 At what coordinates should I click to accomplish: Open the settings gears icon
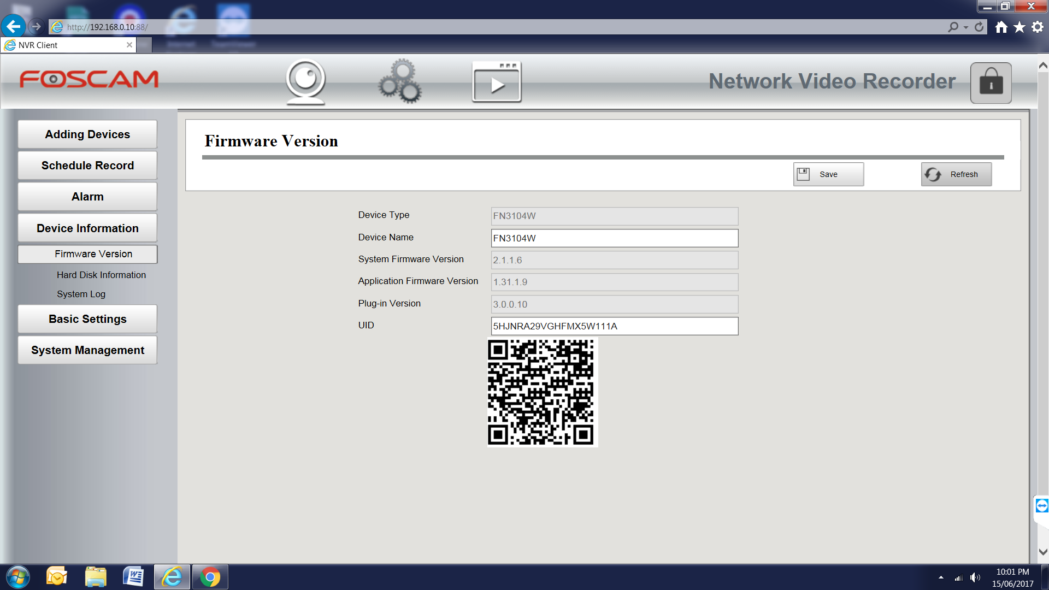click(x=400, y=81)
